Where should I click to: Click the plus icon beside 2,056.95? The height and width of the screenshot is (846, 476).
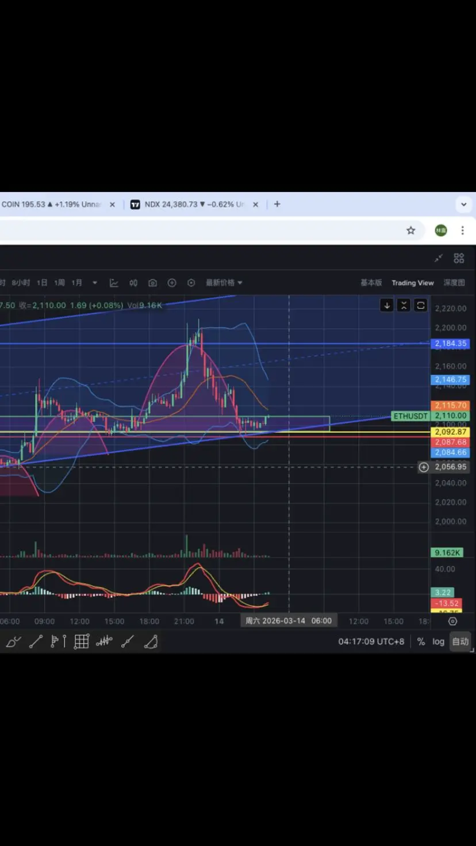(x=424, y=467)
